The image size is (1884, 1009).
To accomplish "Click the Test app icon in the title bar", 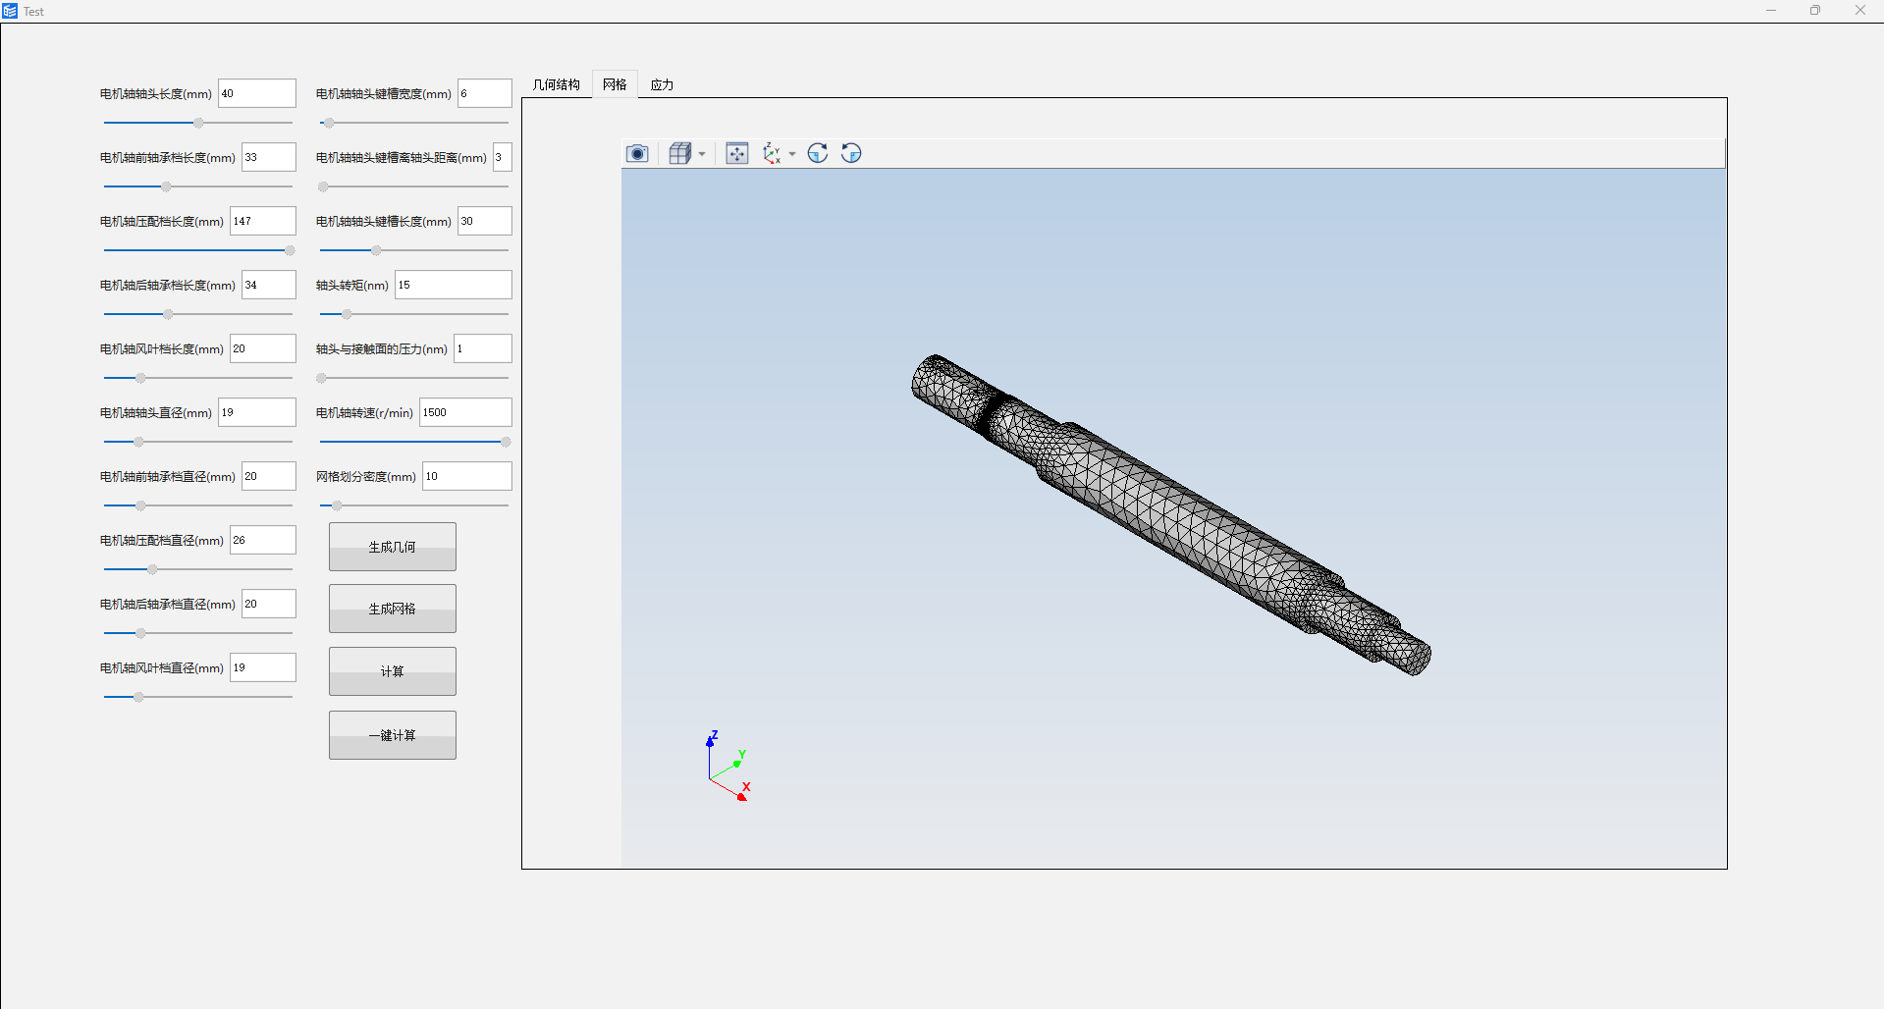I will (x=10, y=11).
